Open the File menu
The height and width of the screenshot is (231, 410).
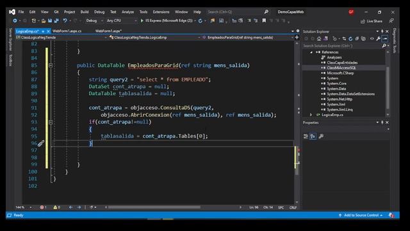point(21,12)
